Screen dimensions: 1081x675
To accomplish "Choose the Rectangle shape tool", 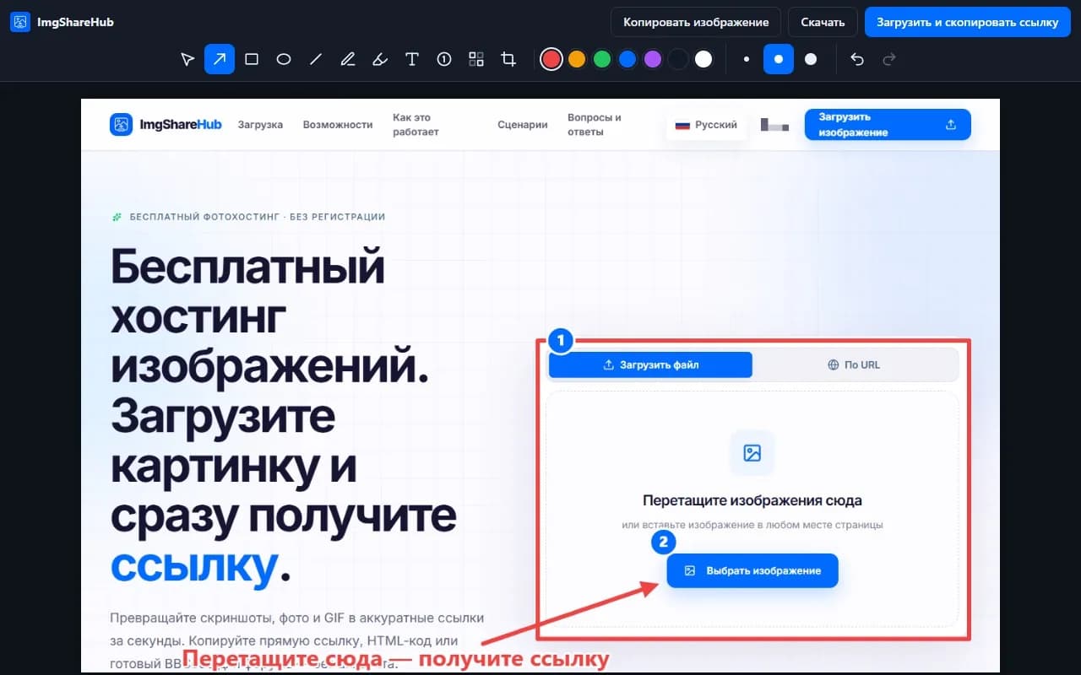I will pos(252,59).
